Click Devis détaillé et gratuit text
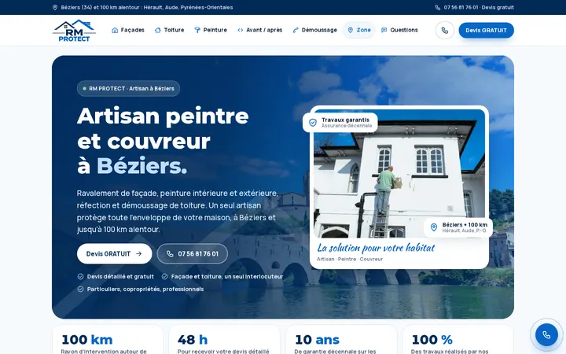 (x=120, y=277)
